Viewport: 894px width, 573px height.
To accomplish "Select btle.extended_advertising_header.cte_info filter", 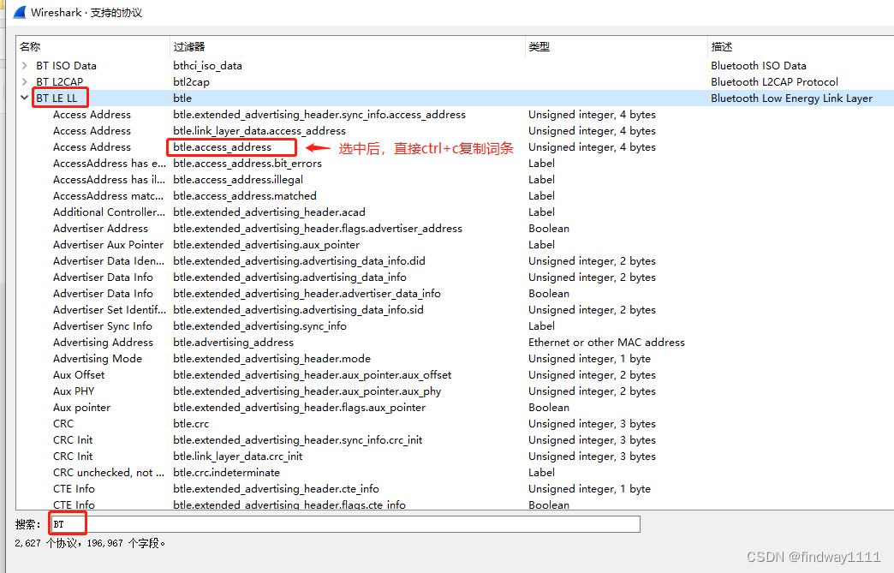I will [x=276, y=488].
